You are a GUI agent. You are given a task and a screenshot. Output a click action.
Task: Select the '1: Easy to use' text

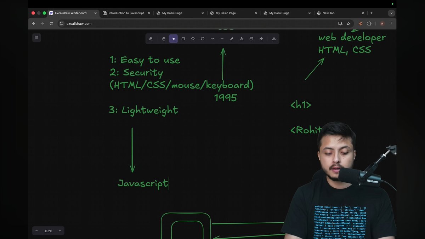pyautogui.click(x=145, y=60)
